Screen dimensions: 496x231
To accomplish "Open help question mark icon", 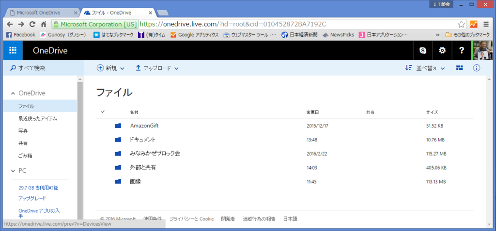I will pyautogui.click(x=462, y=51).
